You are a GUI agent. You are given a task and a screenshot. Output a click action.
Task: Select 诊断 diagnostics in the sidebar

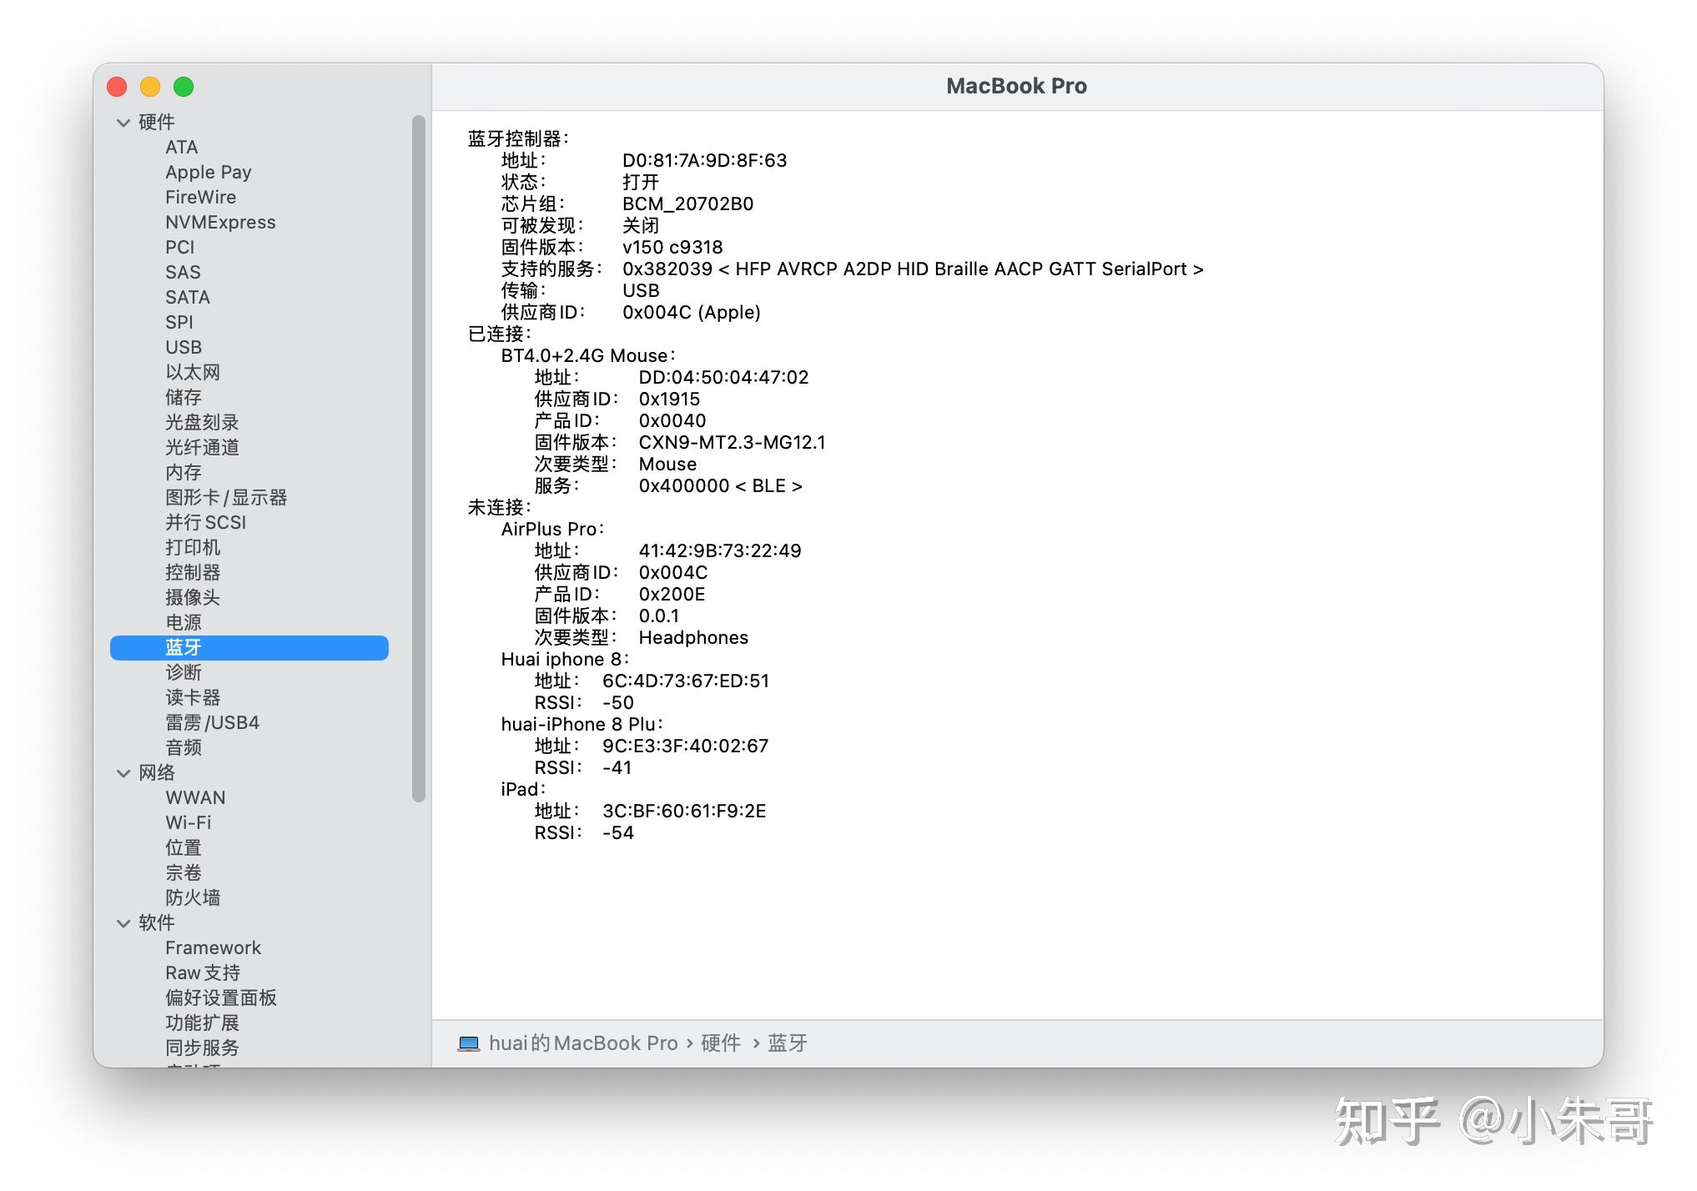184,672
